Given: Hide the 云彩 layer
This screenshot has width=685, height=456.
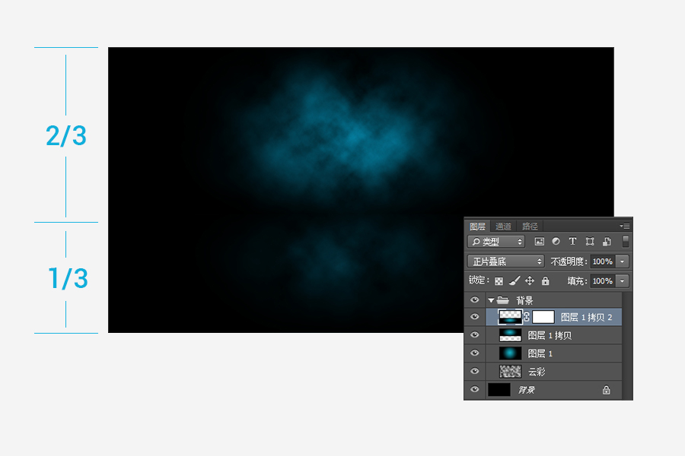Looking at the screenshot, I should point(475,372).
